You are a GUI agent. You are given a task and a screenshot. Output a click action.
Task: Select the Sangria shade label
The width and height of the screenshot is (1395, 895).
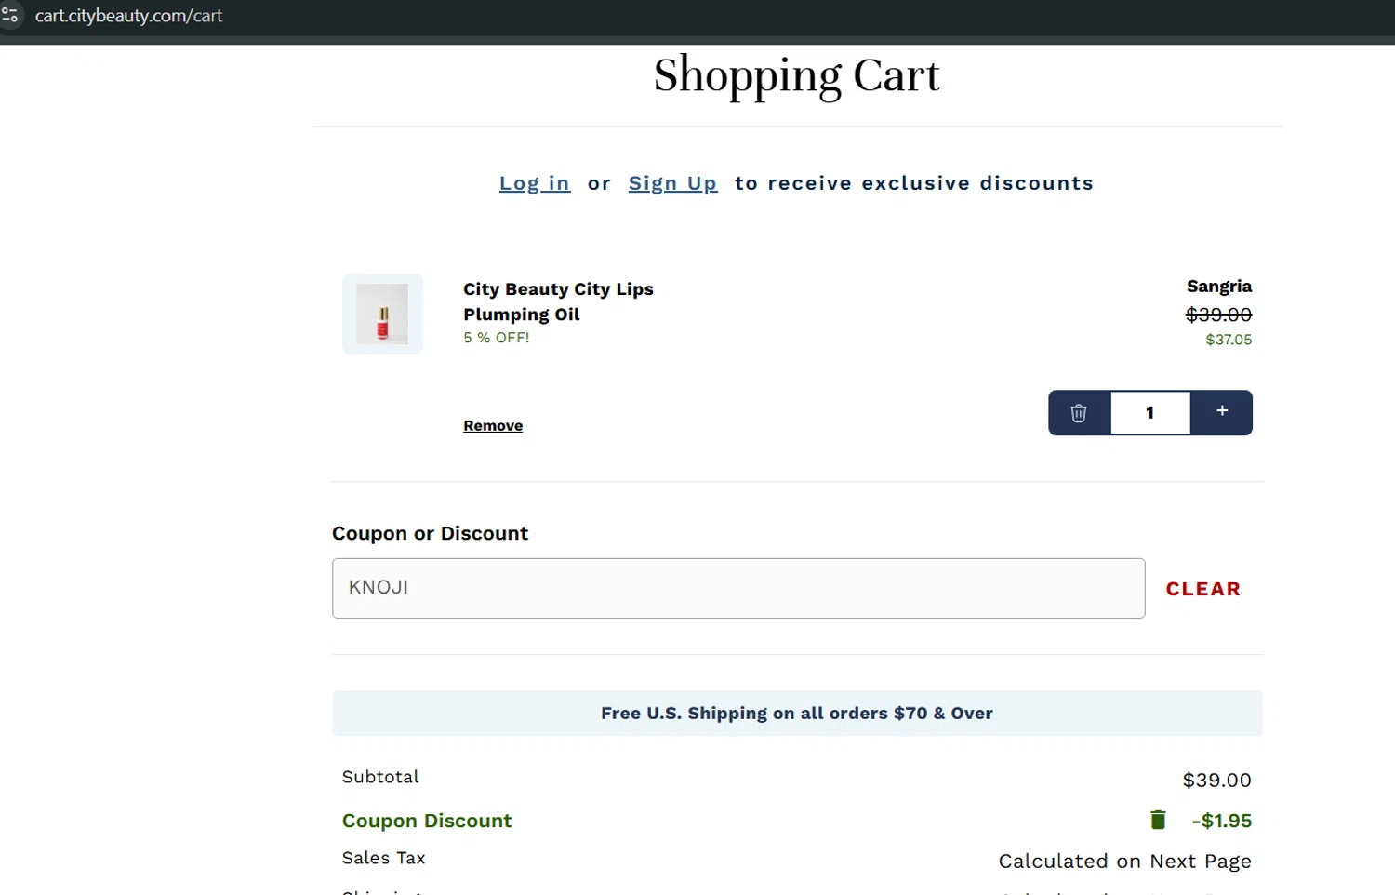tap(1218, 287)
